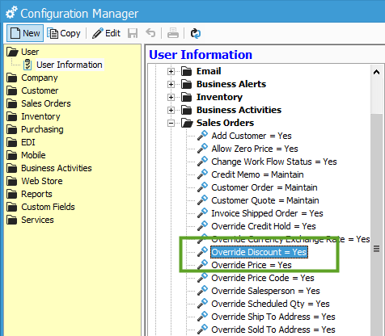Click the Refresh icon in toolbar
This screenshot has height=336, width=385.
click(196, 33)
